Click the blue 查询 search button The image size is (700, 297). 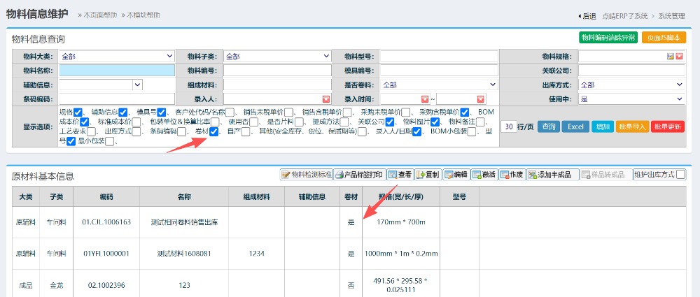click(x=549, y=126)
